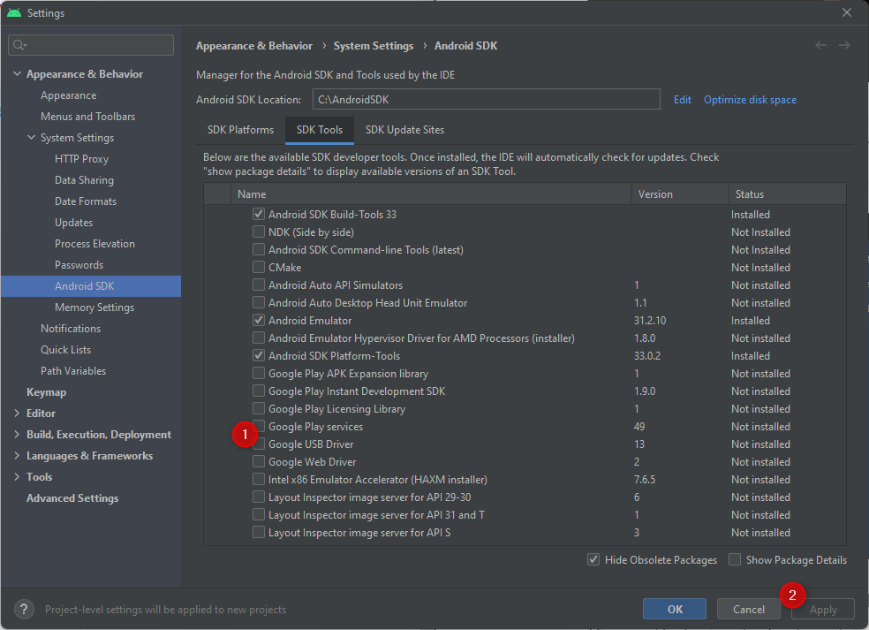Click the Optimize disk space link
The image size is (869, 630).
(750, 100)
